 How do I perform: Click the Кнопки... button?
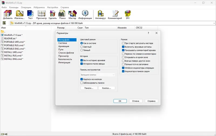107,88
